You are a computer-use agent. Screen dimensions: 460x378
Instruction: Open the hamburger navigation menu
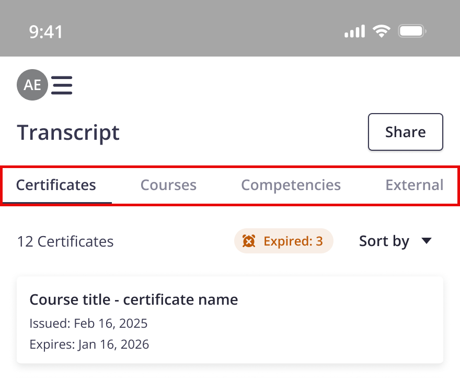(x=62, y=85)
